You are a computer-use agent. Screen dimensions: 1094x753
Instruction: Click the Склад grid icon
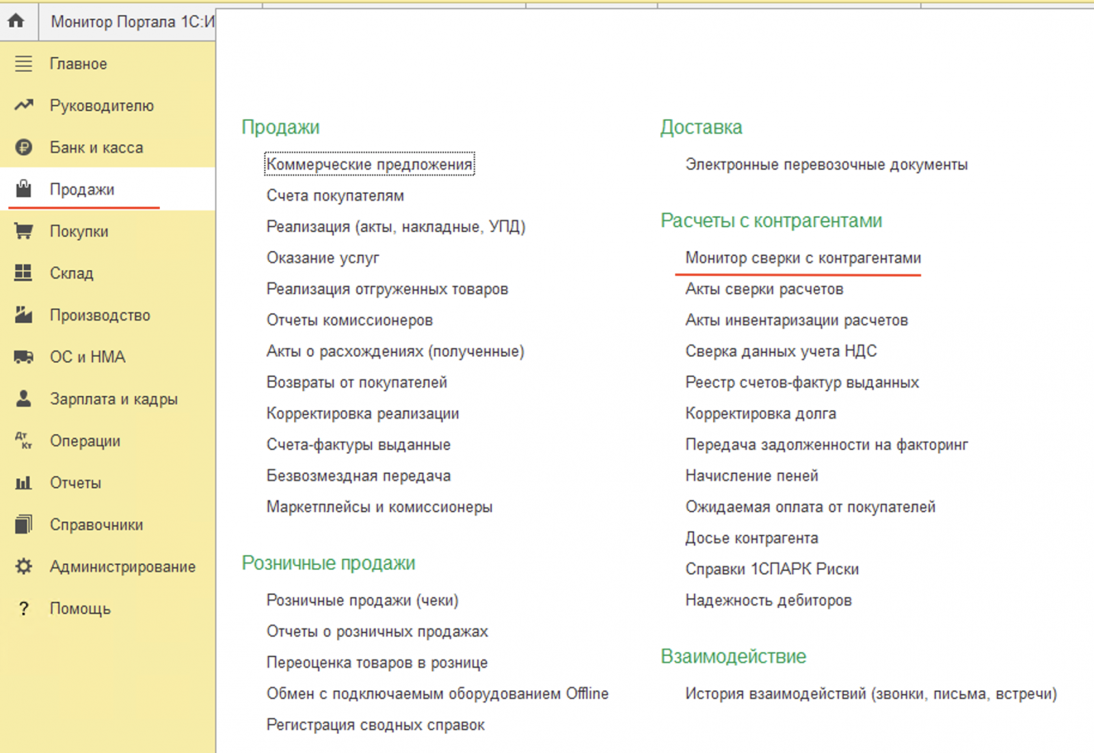click(x=24, y=273)
